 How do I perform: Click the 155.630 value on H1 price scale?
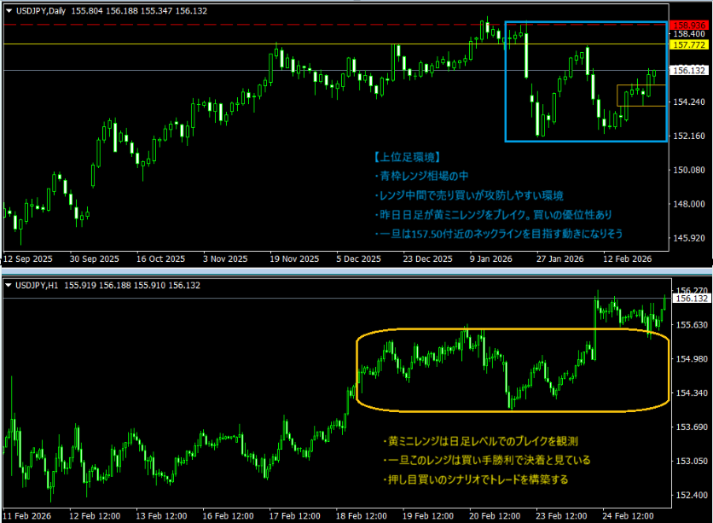(692, 325)
